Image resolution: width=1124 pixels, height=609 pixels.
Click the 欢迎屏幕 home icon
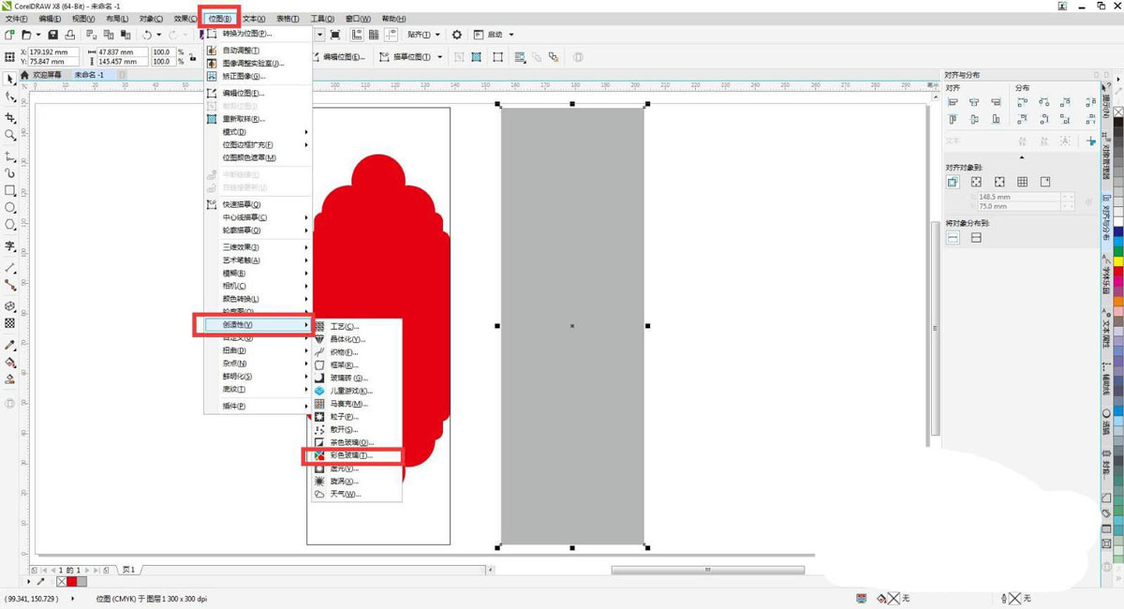click(x=25, y=75)
